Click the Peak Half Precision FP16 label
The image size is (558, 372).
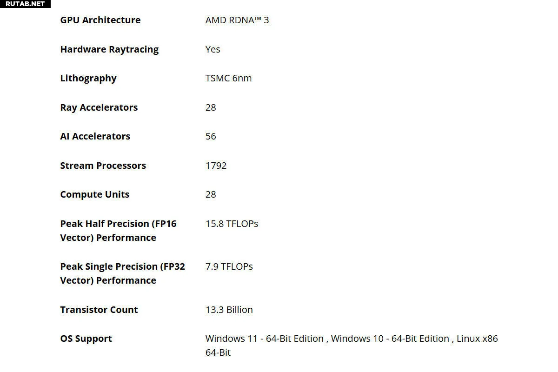click(119, 231)
